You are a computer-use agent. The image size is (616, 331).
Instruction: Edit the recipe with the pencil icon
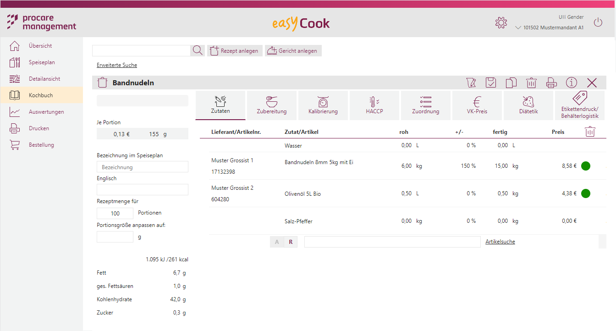(471, 83)
